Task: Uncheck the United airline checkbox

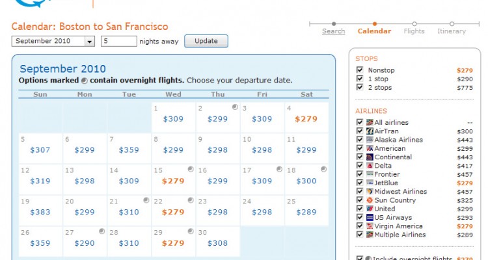Action: coord(360,209)
